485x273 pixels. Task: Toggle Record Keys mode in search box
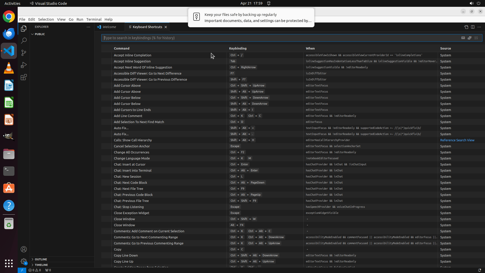(463, 38)
